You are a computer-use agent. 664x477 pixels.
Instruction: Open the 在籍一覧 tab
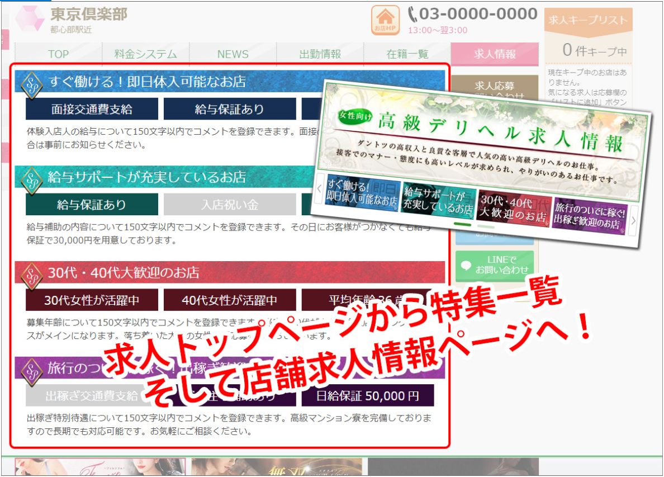tap(407, 54)
